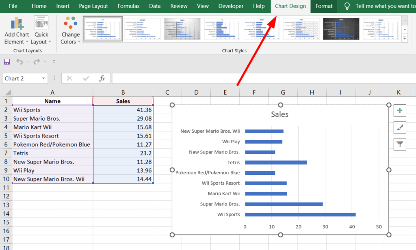Click the Save icon on Quick Access Toolbar

click(6, 61)
